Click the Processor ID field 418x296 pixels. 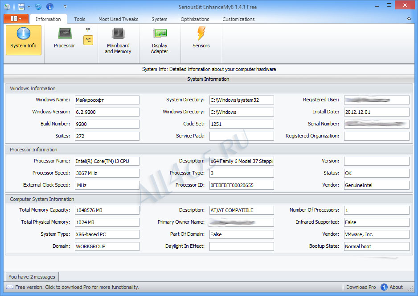(242, 185)
